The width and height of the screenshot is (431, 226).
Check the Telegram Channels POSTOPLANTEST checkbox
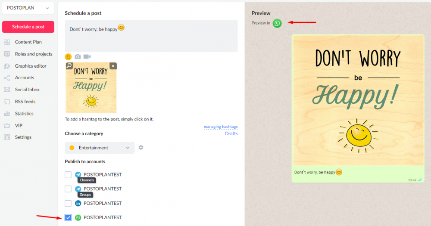[x=68, y=175]
